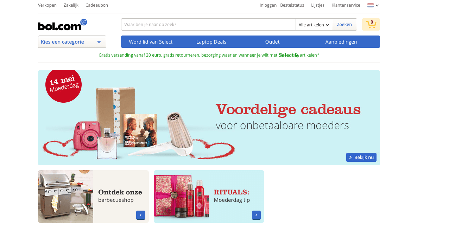Open the Laptop Deals tab
455x231 pixels.
coord(211,42)
